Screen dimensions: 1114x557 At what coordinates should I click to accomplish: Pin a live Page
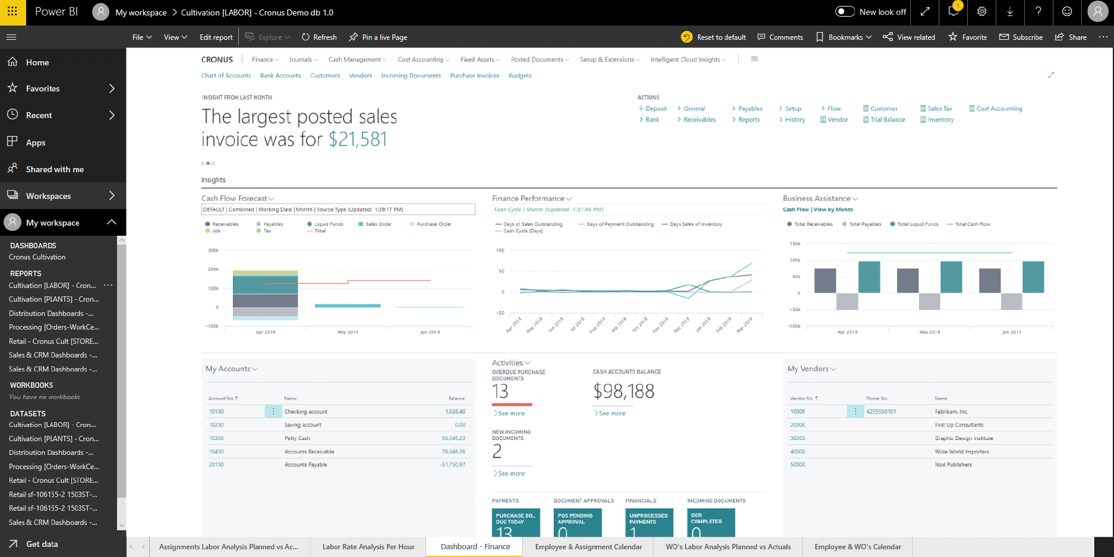378,37
